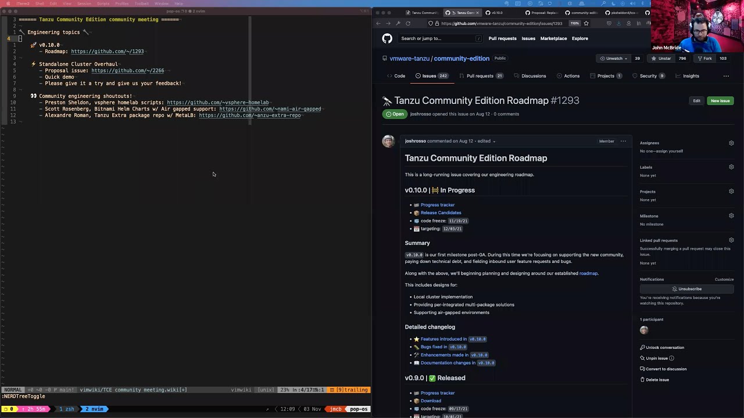Create a New issue
This screenshot has height=418, width=744.
tap(720, 101)
